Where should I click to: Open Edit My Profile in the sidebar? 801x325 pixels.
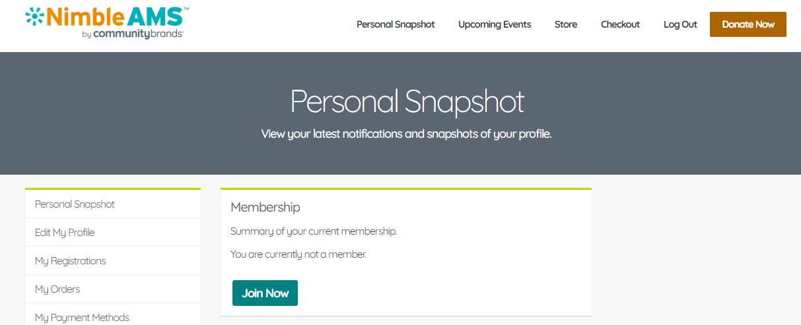[65, 233]
